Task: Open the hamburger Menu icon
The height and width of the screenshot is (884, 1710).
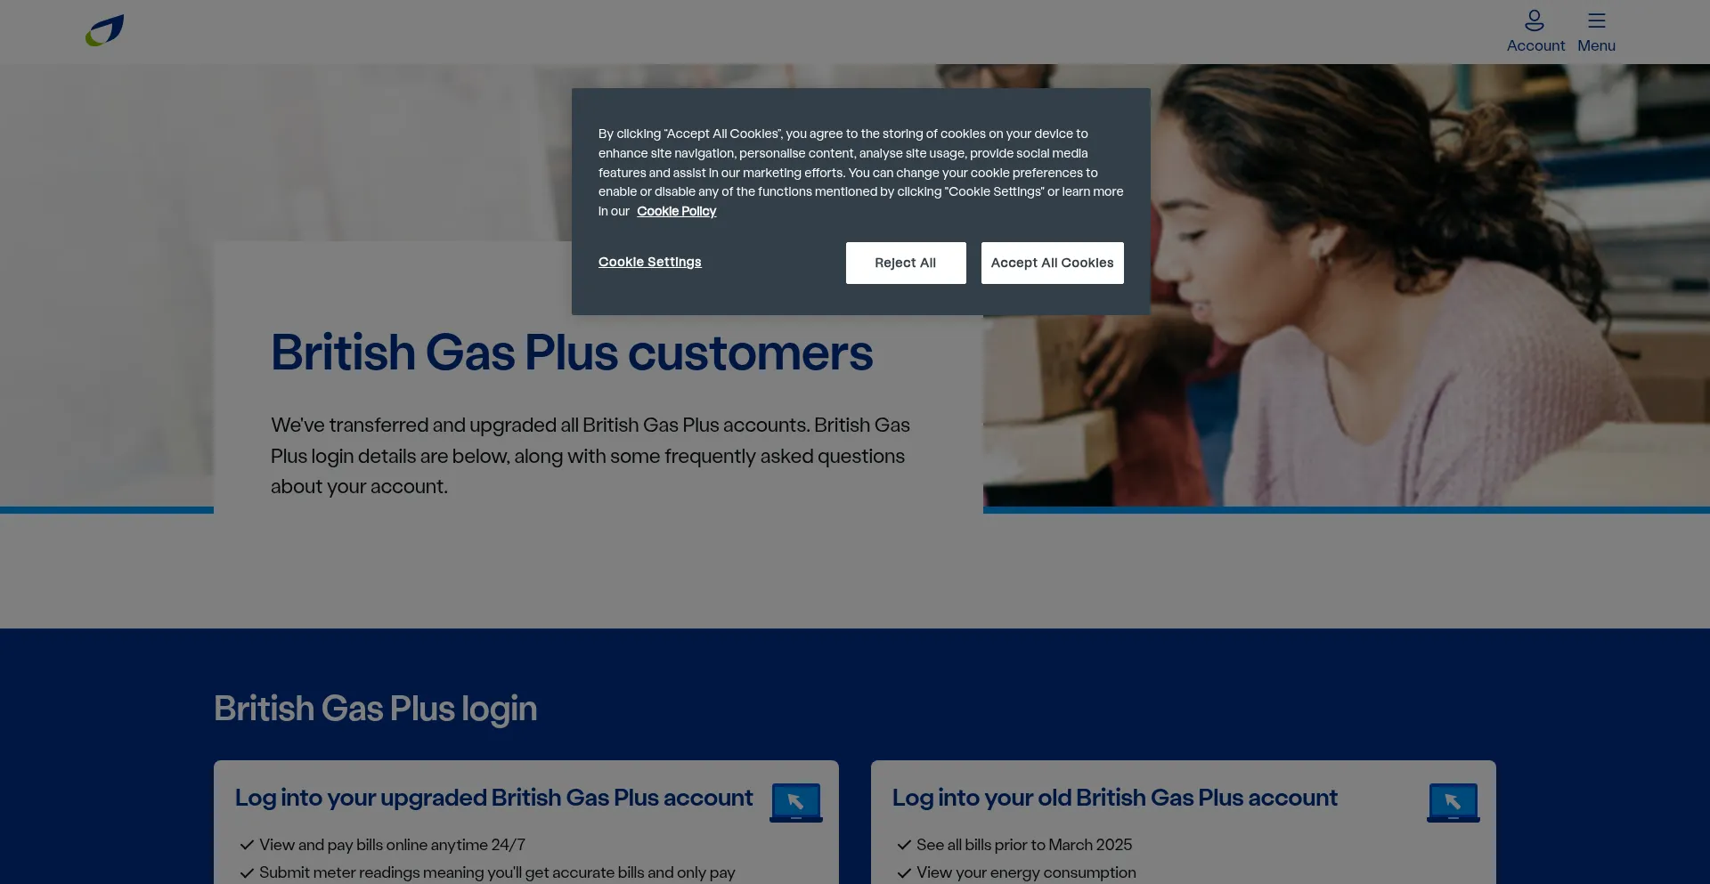Action: click(x=1597, y=20)
